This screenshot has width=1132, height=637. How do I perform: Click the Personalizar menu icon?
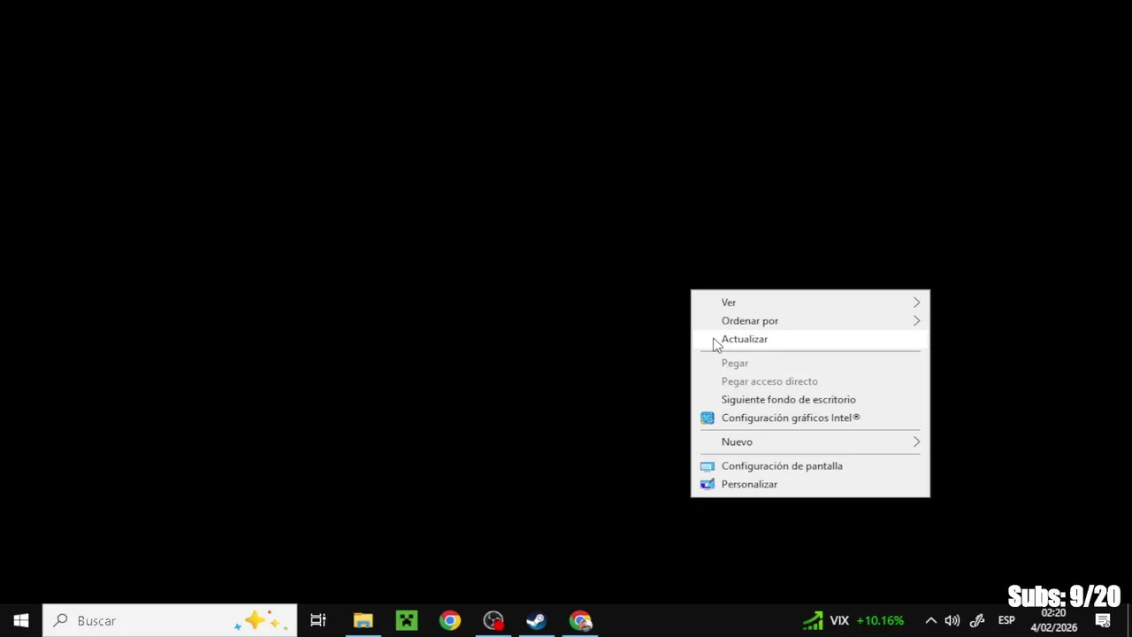[x=707, y=484]
